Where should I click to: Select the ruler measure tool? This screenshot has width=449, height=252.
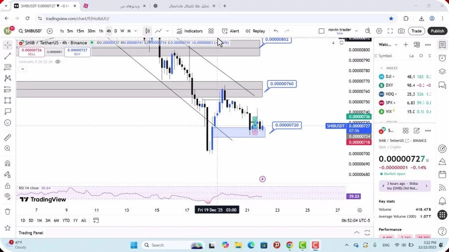[7, 137]
